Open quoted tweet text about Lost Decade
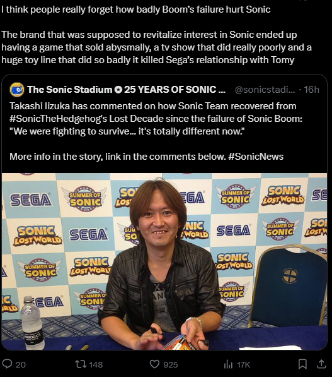332x377 pixels. coord(156,131)
